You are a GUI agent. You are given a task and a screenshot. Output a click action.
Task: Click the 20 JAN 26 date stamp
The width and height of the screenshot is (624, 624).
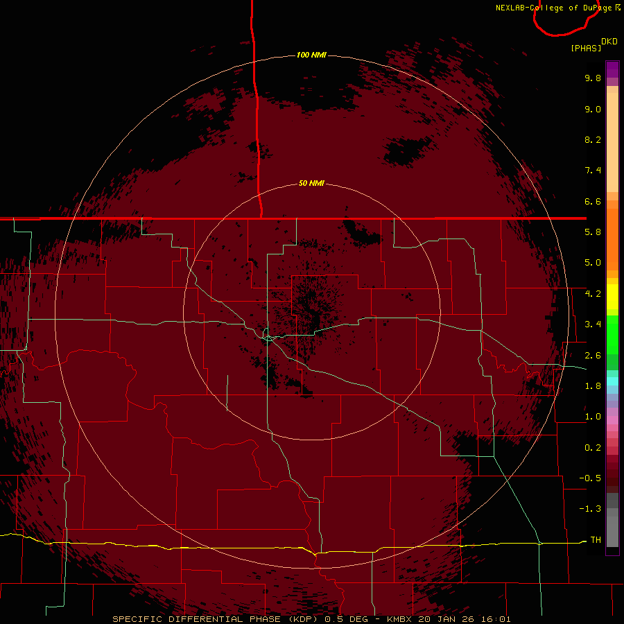(444, 619)
